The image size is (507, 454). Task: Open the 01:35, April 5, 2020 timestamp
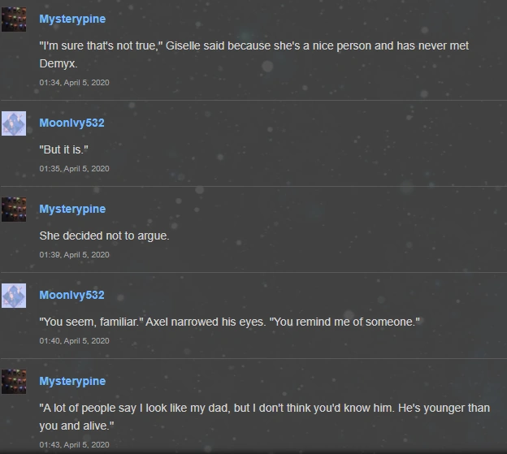74,169
